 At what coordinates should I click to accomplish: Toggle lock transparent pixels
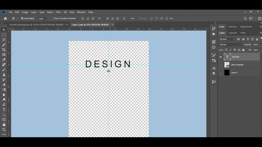click(226, 50)
